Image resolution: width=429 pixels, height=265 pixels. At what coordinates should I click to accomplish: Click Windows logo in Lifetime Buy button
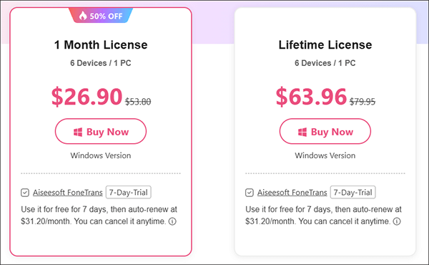[x=302, y=132]
